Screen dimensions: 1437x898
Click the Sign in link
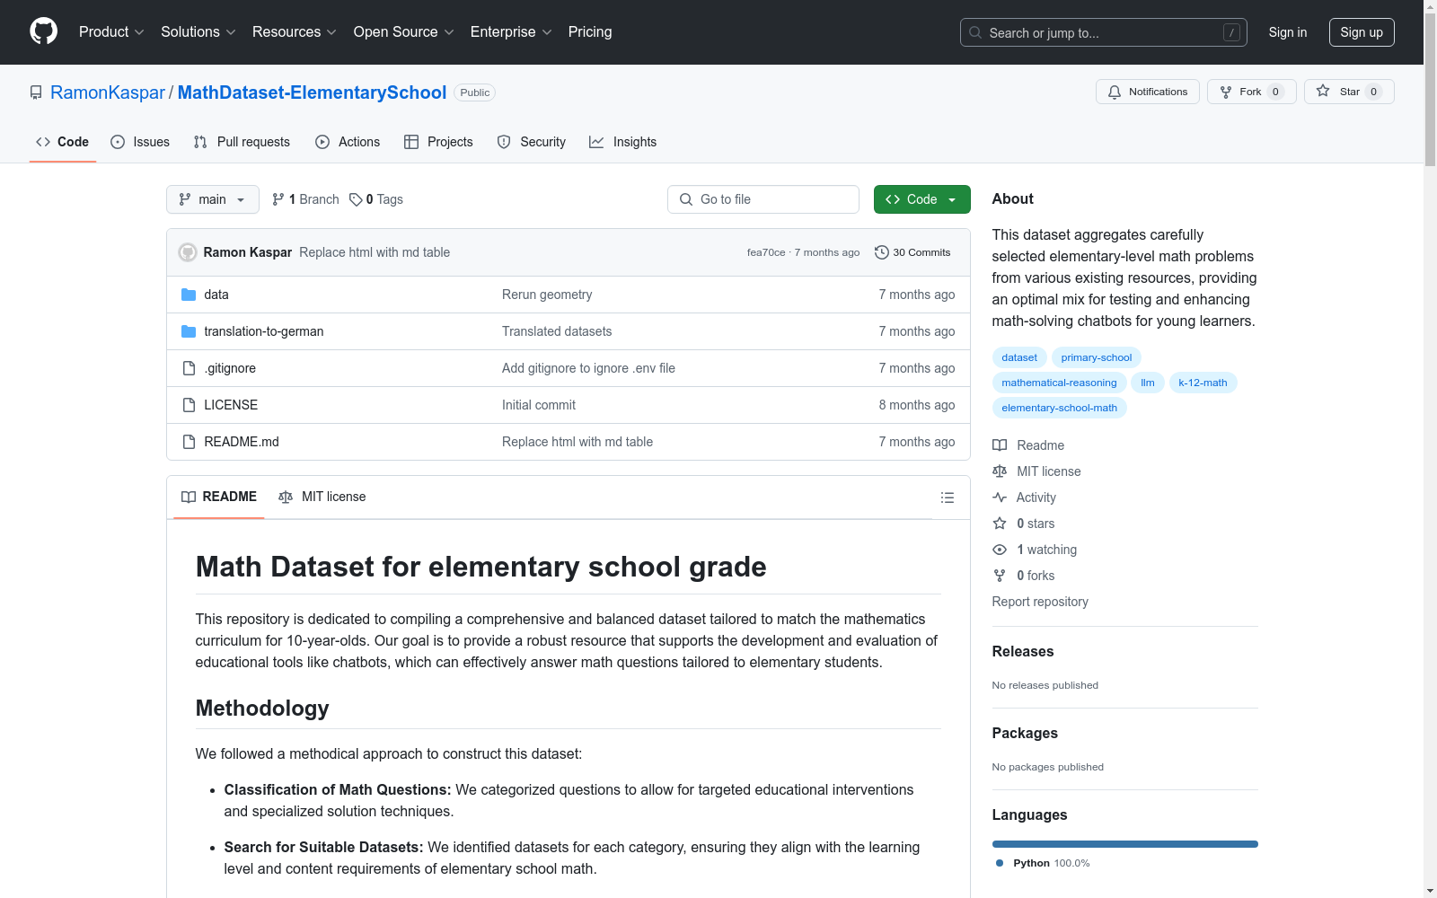(x=1288, y=32)
